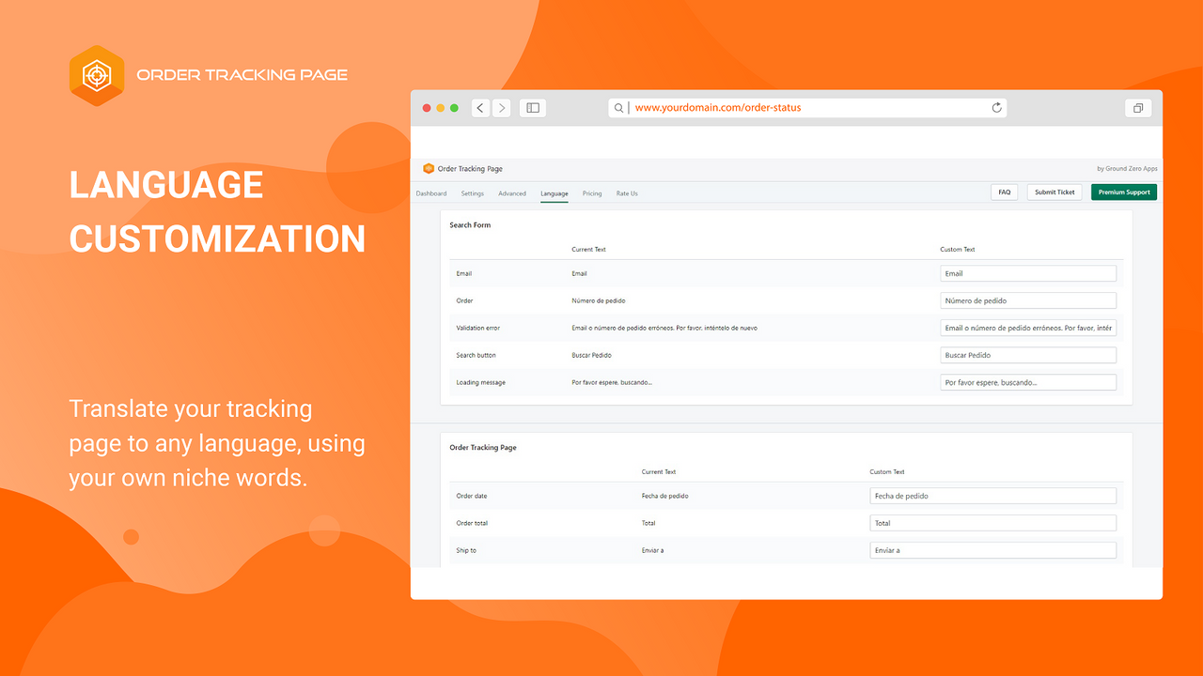This screenshot has width=1203, height=676.
Task: Switch to the Dashboard tab
Action: [431, 192]
